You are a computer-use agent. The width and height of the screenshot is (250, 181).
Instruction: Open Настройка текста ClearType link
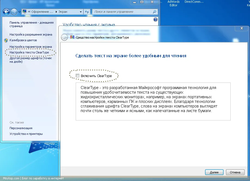[29, 52]
